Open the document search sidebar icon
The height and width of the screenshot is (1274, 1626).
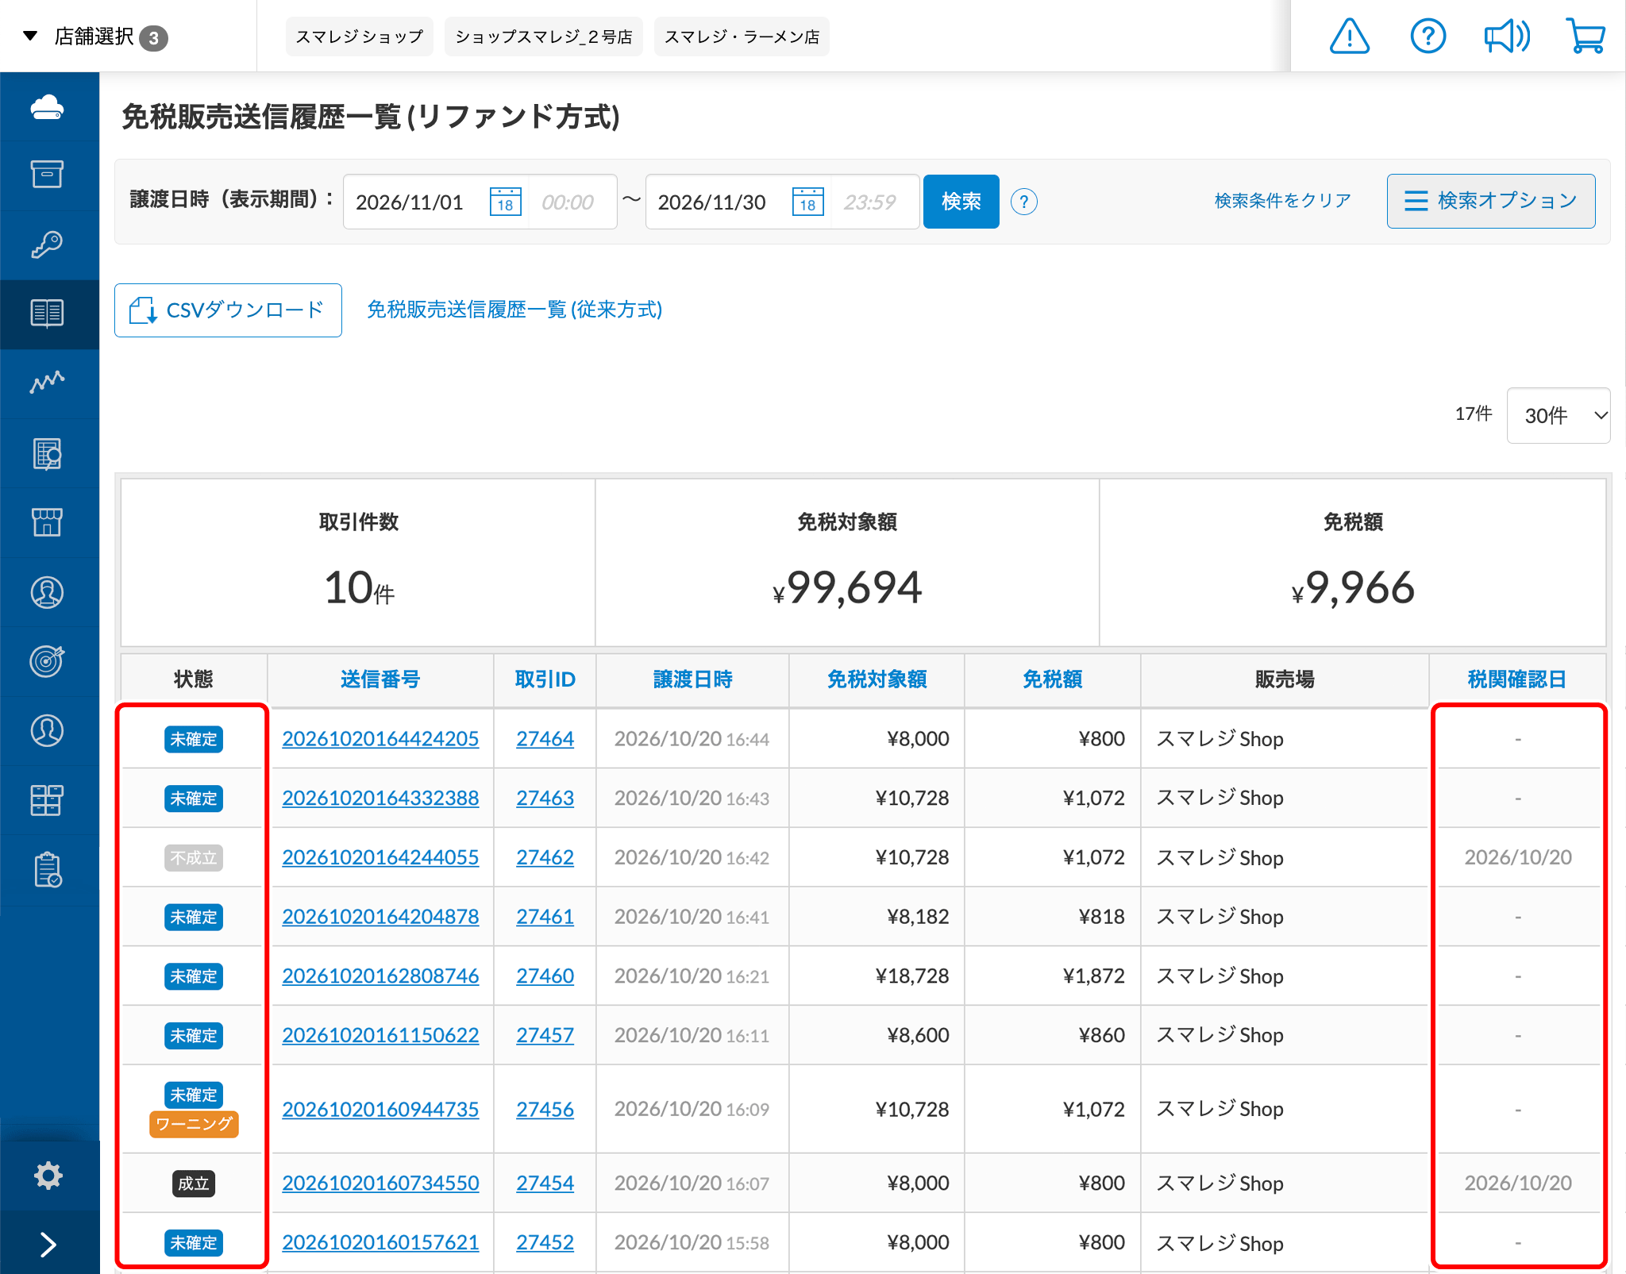pos(48,454)
